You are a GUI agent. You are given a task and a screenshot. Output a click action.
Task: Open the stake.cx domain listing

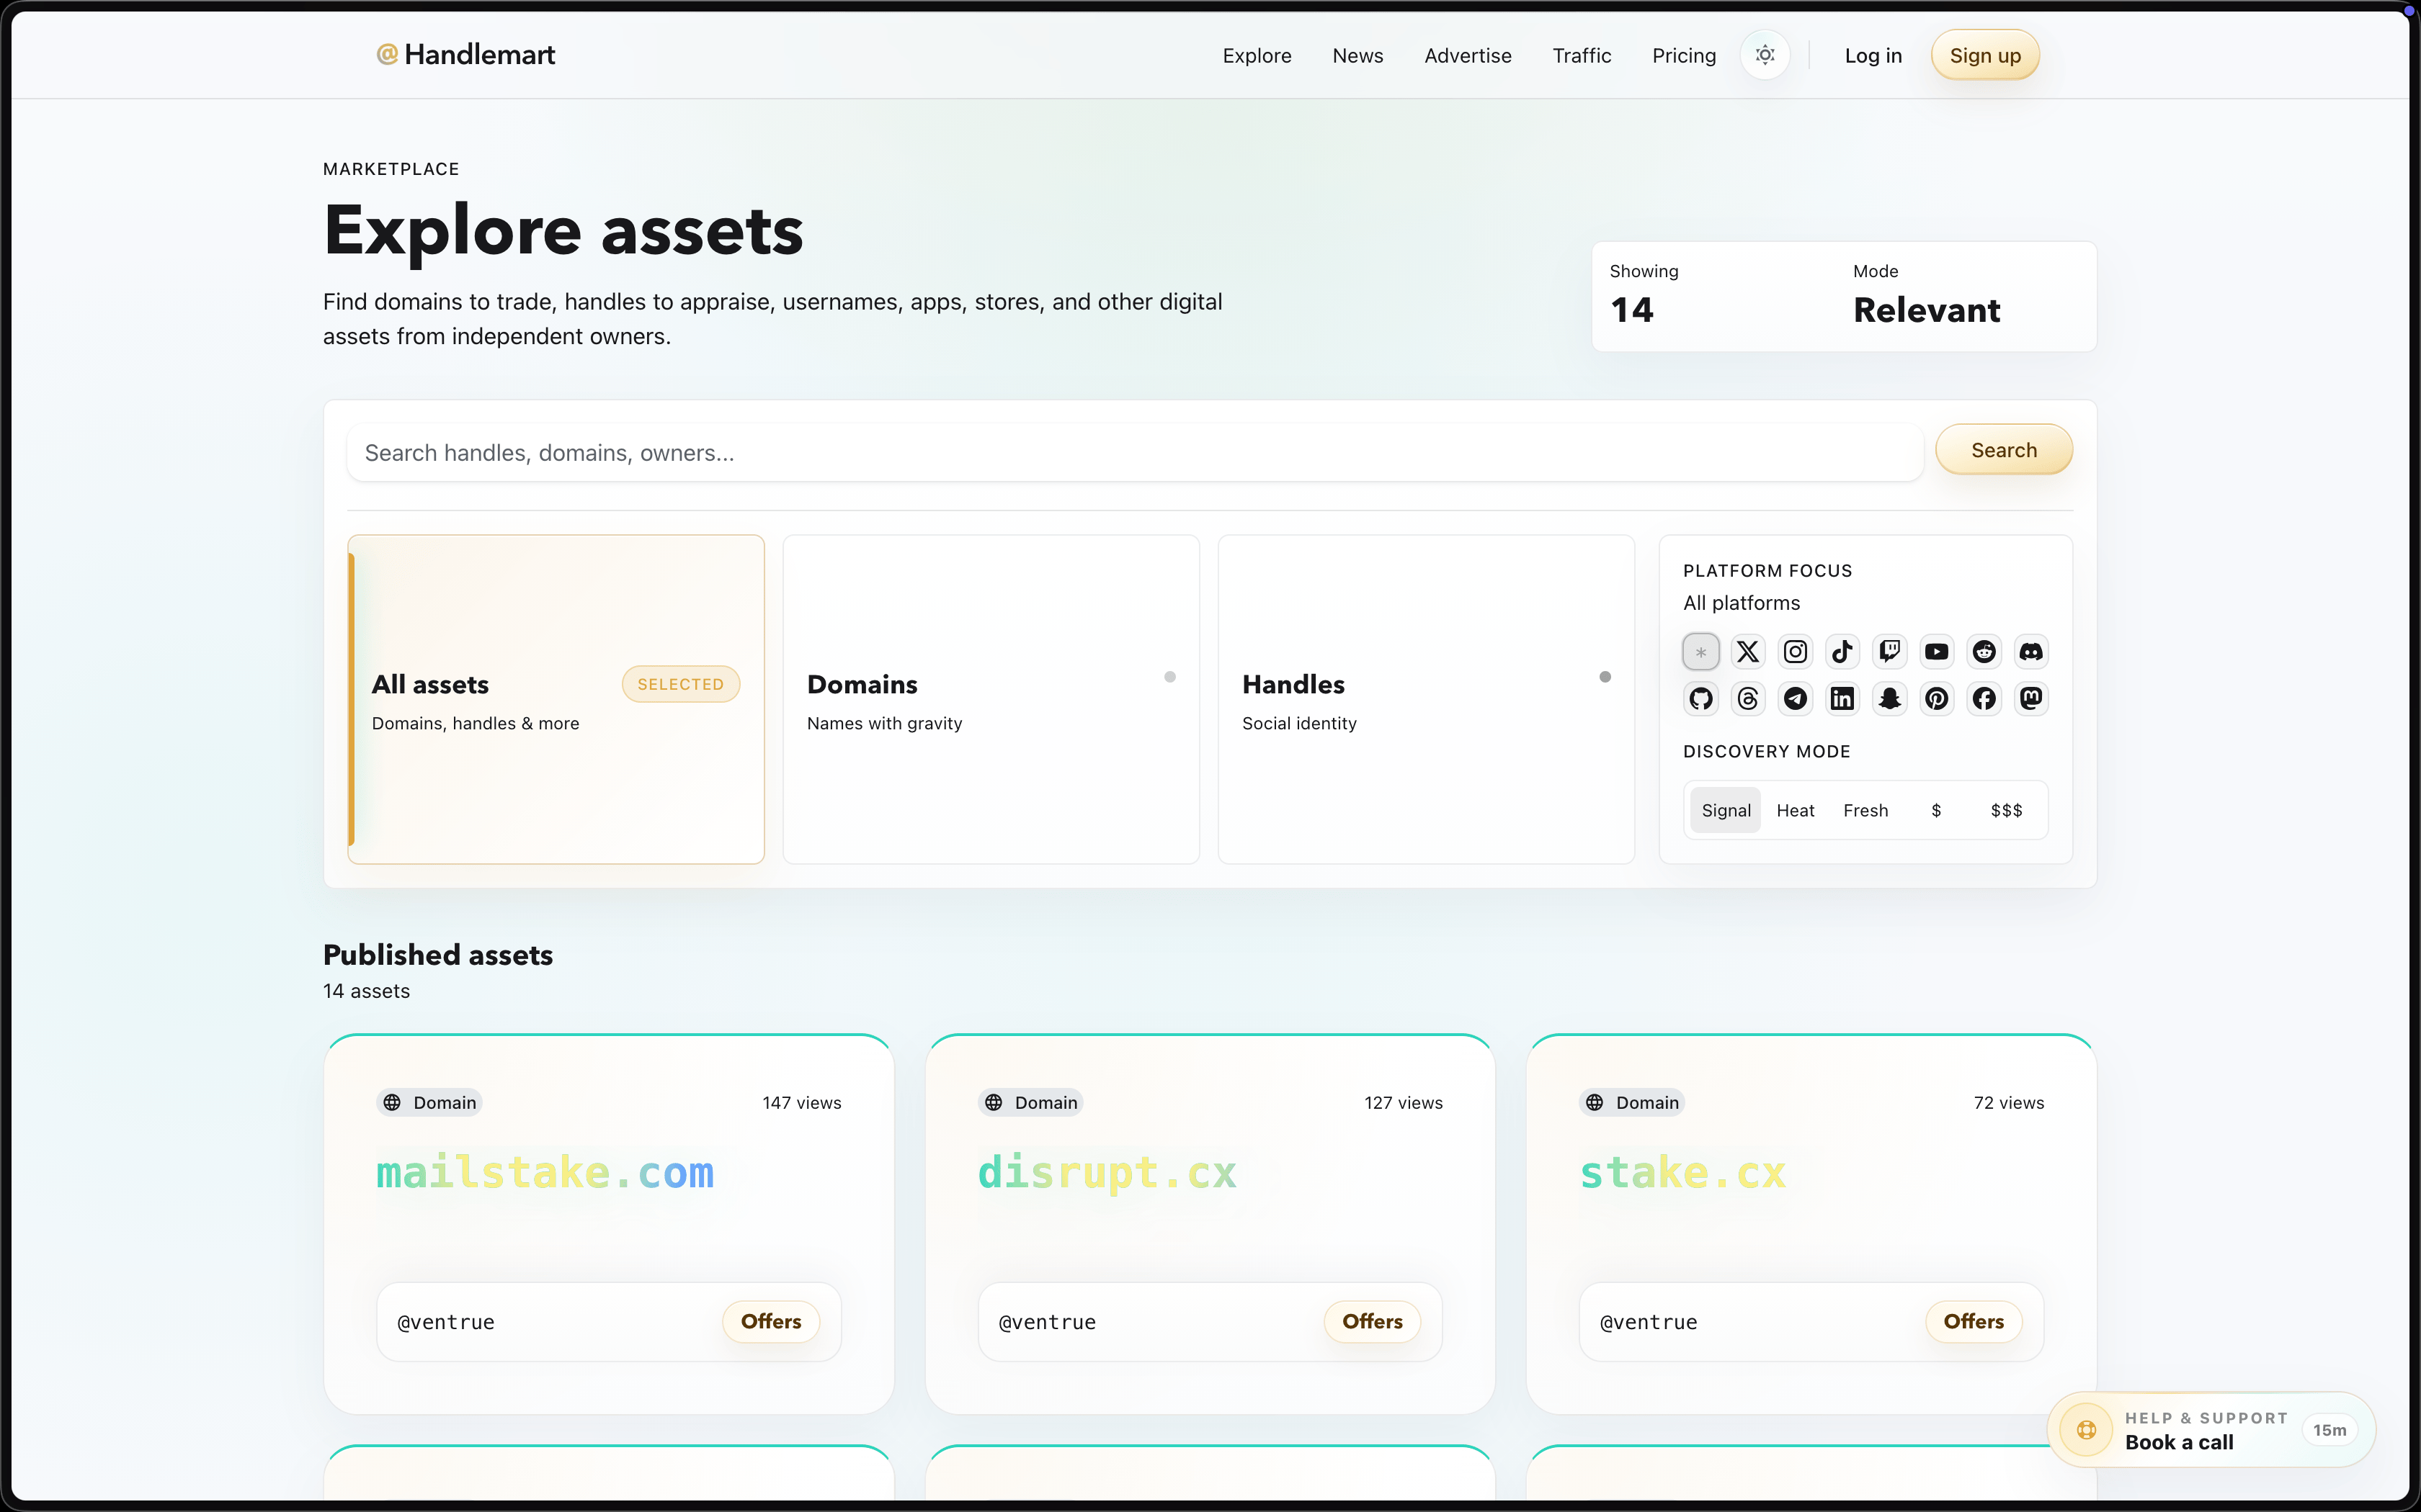point(1684,1172)
